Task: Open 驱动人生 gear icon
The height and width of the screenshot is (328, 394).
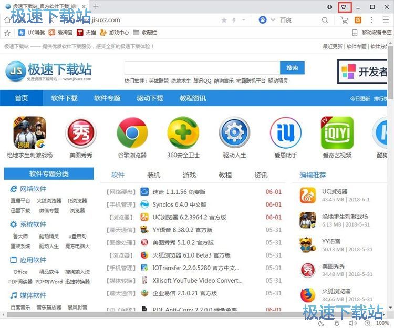Action: pyautogui.click(x=234, y=132)
